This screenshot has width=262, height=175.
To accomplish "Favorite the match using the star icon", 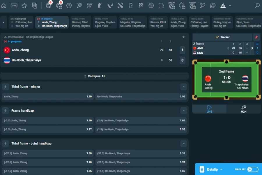I will [183, 37].
